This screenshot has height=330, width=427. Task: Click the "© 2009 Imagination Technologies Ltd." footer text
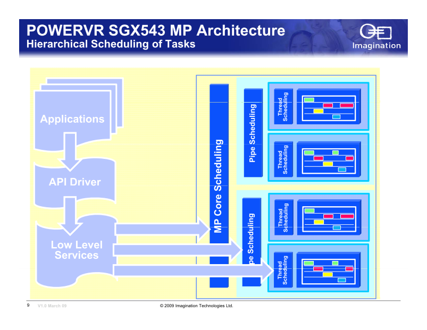[196, 306]
